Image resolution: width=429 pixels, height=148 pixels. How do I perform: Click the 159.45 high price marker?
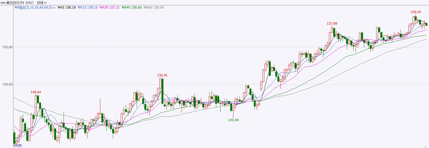click(x=416, y=12)
